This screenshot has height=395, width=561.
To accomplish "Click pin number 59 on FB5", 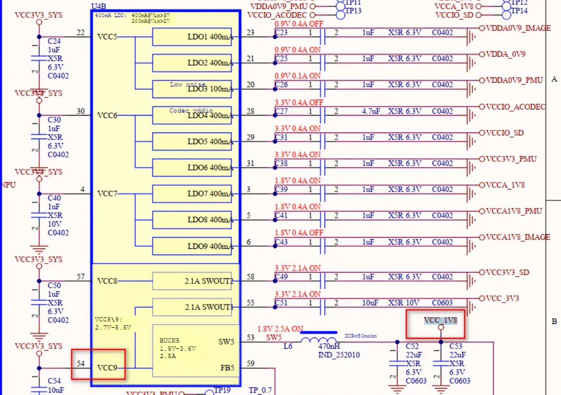I will click(251, 363).
